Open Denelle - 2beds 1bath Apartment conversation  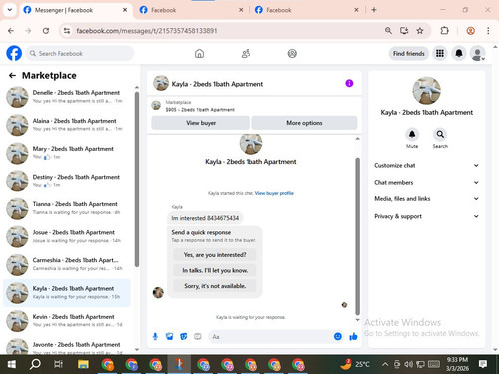click(67, 97)
